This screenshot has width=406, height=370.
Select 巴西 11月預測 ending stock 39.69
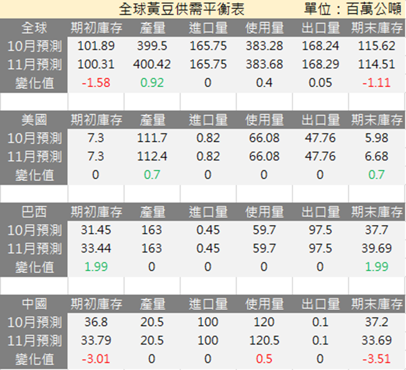pyautogui.click(x=376, y=248)
